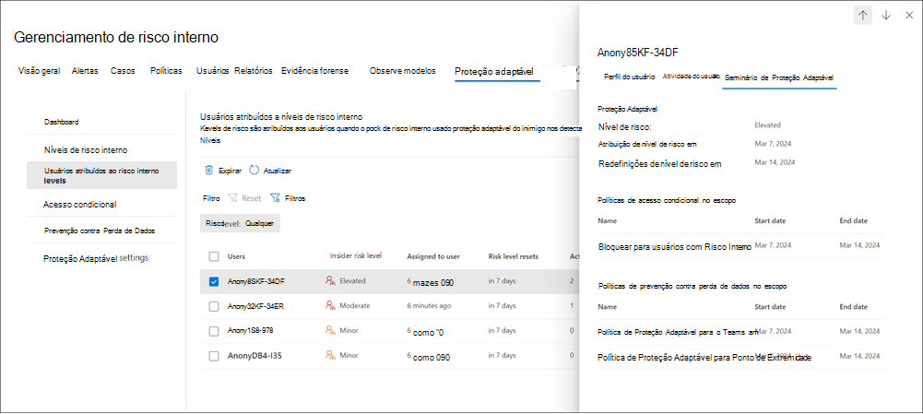
Task: Click the Atualizar refresh icon
Action: click(254, 171)
